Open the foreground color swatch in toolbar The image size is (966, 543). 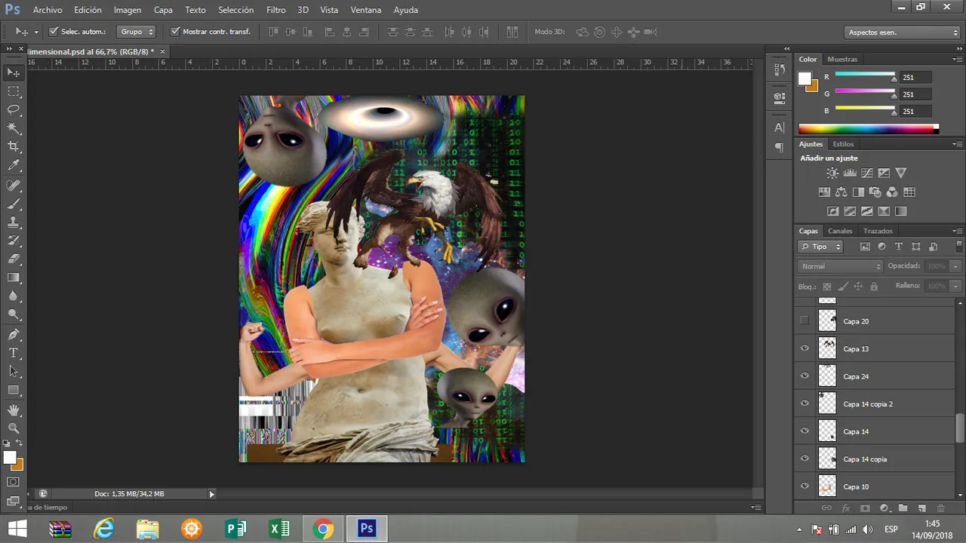click(10, 458)
